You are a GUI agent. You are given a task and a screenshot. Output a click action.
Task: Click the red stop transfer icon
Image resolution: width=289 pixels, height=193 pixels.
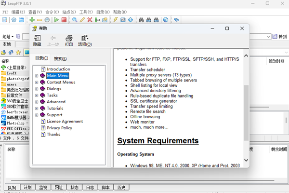tap(64, 20)
